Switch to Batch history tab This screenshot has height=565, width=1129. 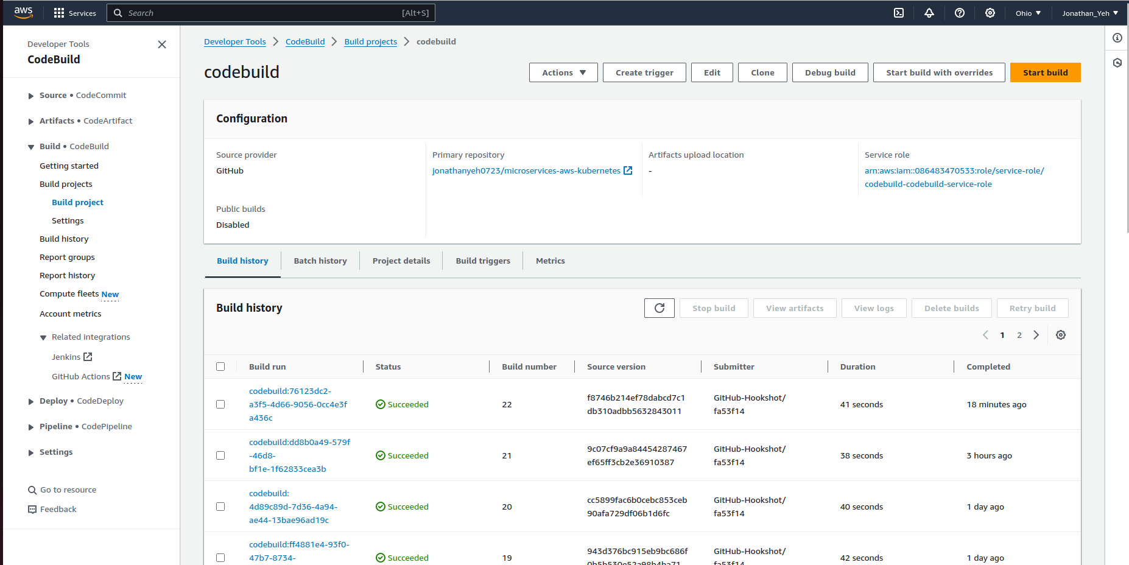click(320, 261)
